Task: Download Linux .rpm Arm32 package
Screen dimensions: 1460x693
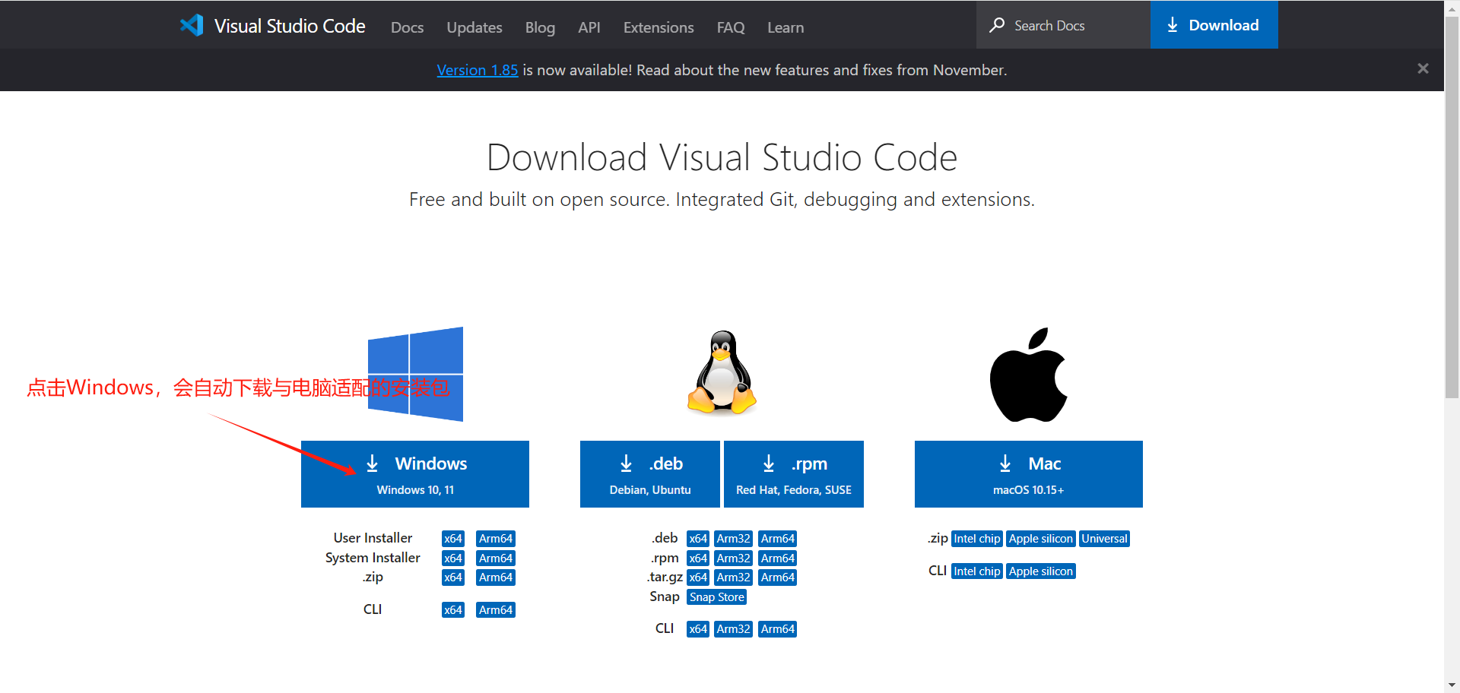Action: click(x=734, y=559)
